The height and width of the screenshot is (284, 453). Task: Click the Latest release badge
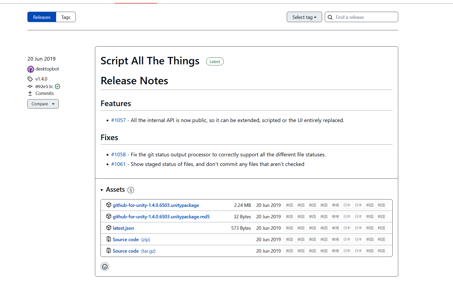click(x=215, y=61)
